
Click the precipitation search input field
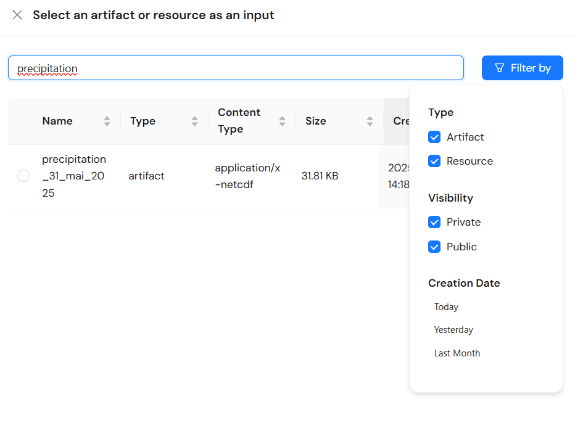234,68
